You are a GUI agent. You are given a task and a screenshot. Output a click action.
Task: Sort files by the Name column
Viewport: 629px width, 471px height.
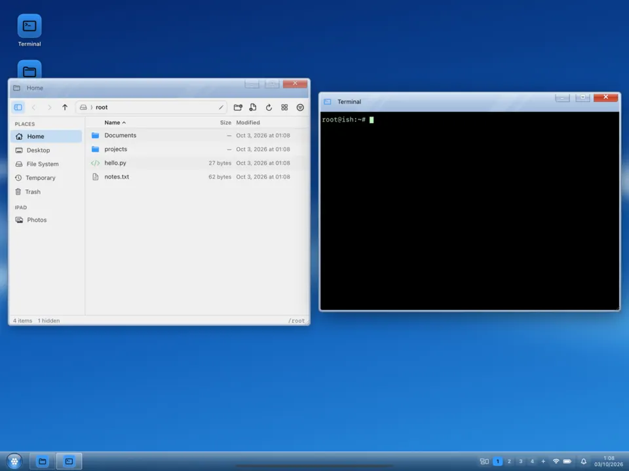point(115,122)
